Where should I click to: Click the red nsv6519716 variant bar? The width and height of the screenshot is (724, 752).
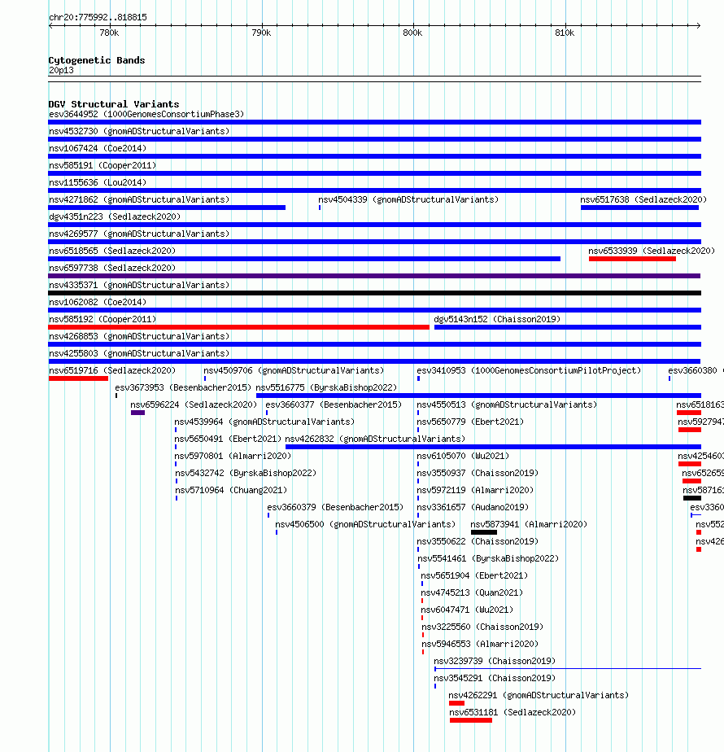[x=78, y=379]
